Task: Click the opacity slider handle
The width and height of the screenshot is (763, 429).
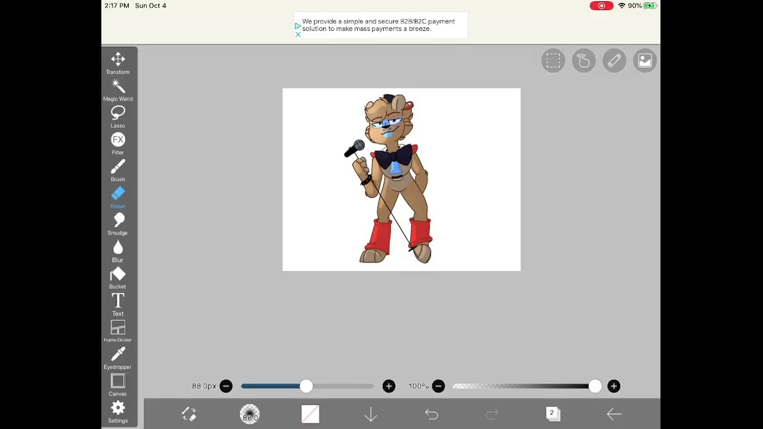Action: click(594, 386)
